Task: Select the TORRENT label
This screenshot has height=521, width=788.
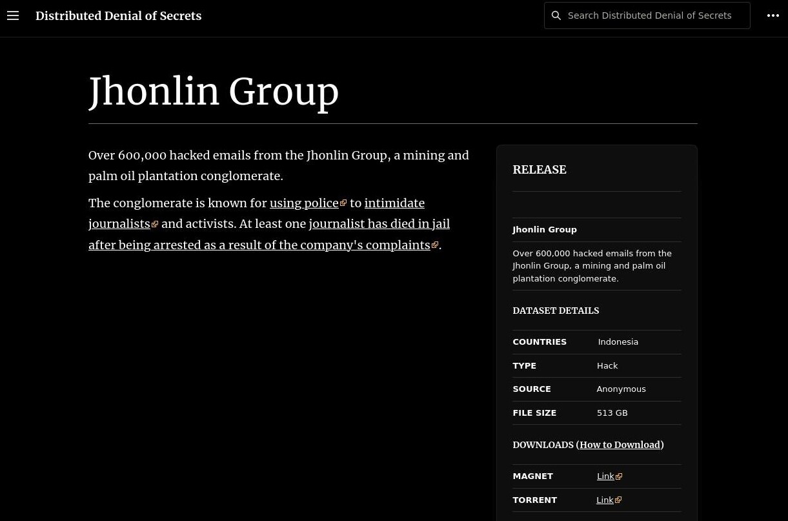Action: click(x=535, y=500)
